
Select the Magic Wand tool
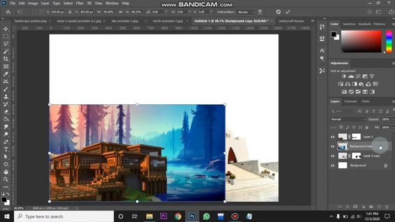[6, 51]
